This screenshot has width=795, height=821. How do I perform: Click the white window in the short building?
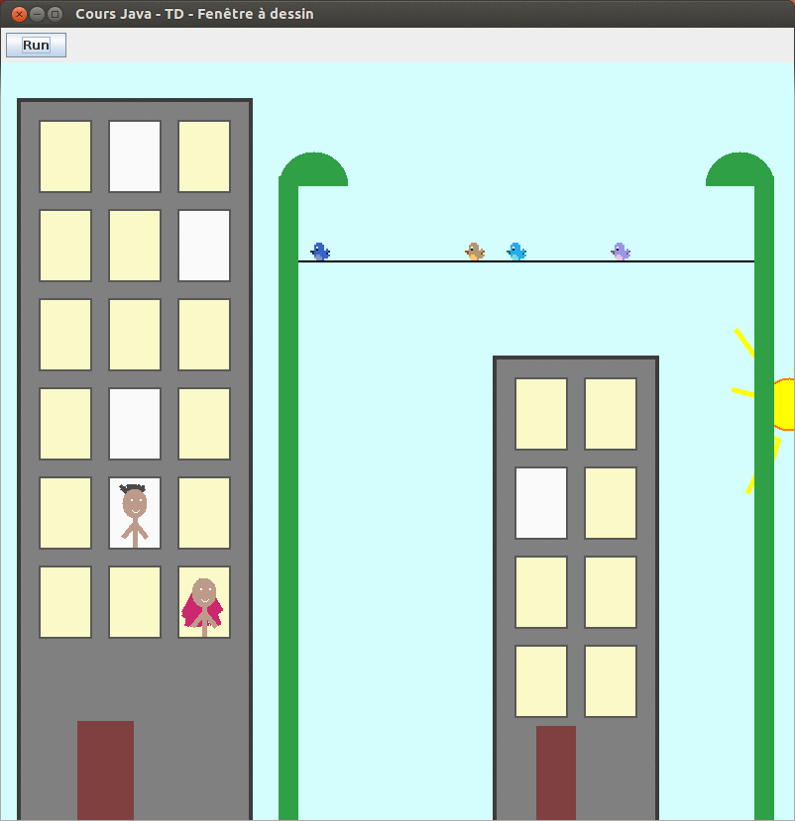(x=541, y=503)
